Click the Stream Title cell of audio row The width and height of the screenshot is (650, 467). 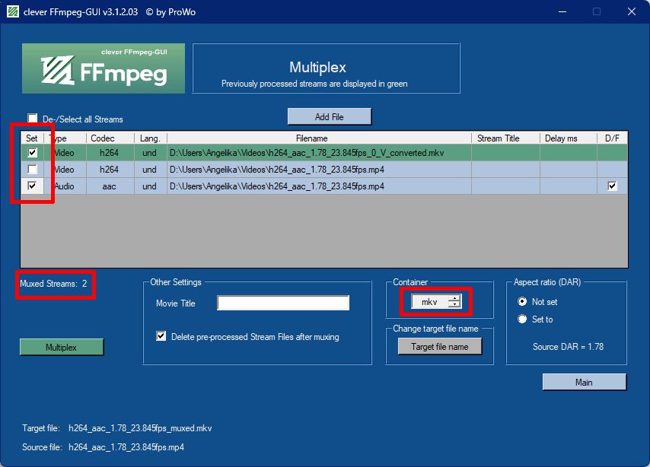[x=505, y=186]
